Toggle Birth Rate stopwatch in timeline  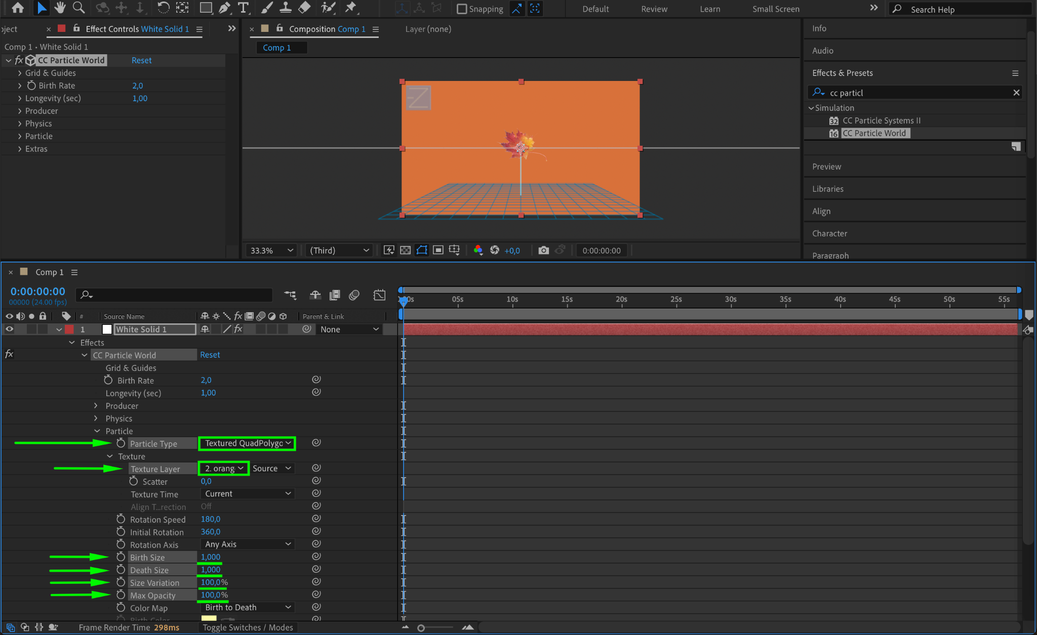pyautogui.click(x=108, y=380)
